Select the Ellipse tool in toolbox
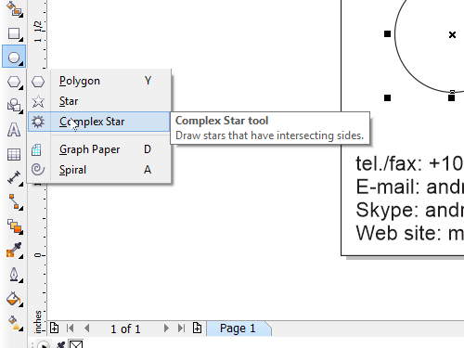Viewport: 464px width, 348px height. [x=14, y=57]
